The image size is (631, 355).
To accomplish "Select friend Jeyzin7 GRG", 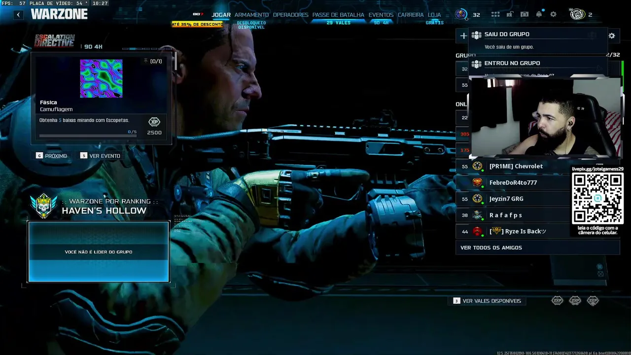I will click(513, 199).
